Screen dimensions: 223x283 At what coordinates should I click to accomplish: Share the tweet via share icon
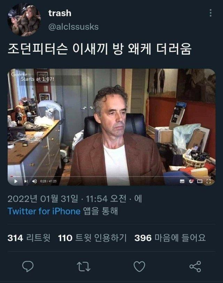pos(195,266)
